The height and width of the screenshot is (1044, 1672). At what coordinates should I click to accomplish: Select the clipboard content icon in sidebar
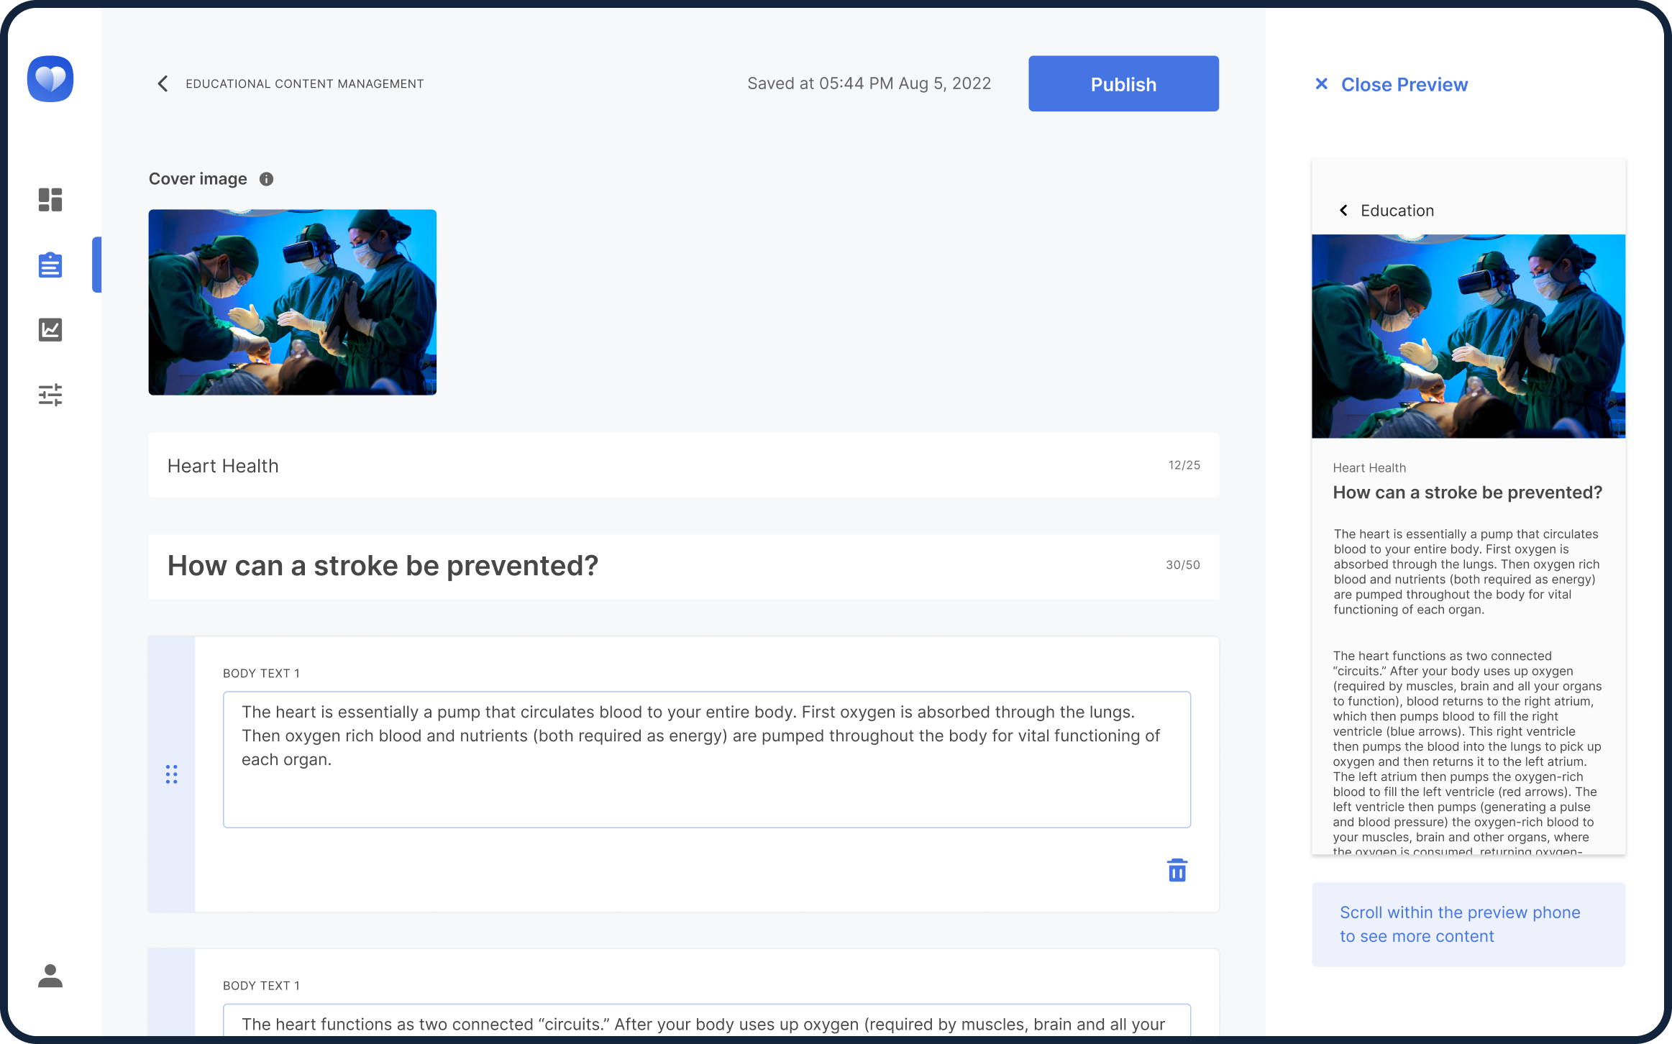click(50, 265)
